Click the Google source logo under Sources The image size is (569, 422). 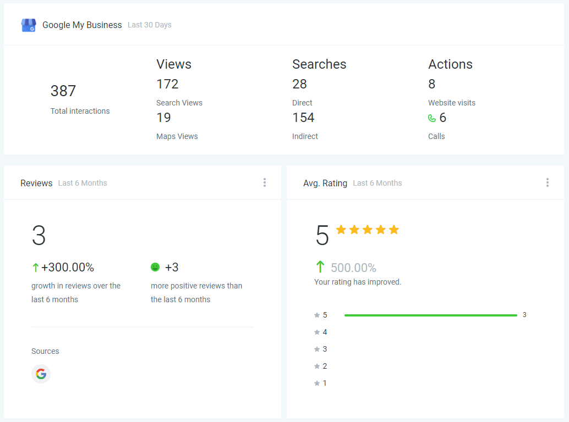click(x=41, y=374)
